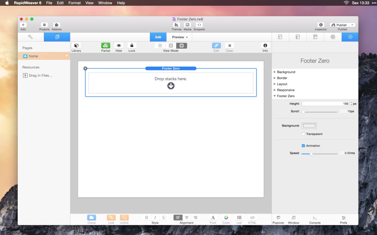Align text right

coord(195,217)
